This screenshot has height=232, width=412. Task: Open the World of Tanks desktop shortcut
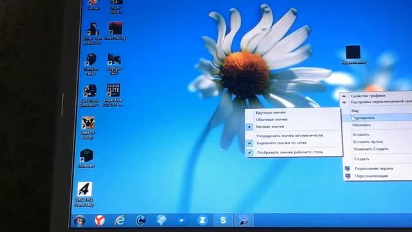click(x=91, y=64)
